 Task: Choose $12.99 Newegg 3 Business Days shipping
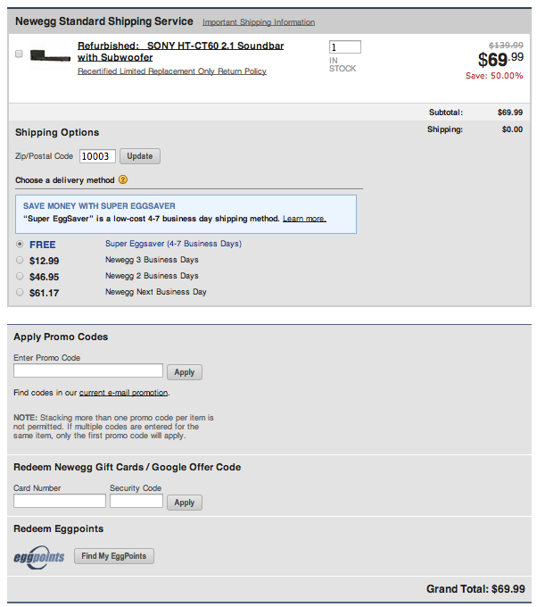point(20,260)
